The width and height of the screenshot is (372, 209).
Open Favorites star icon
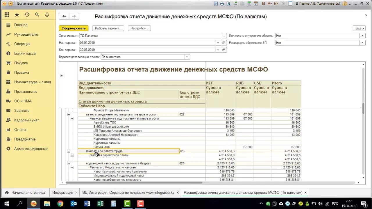click(x=17, y=15)
